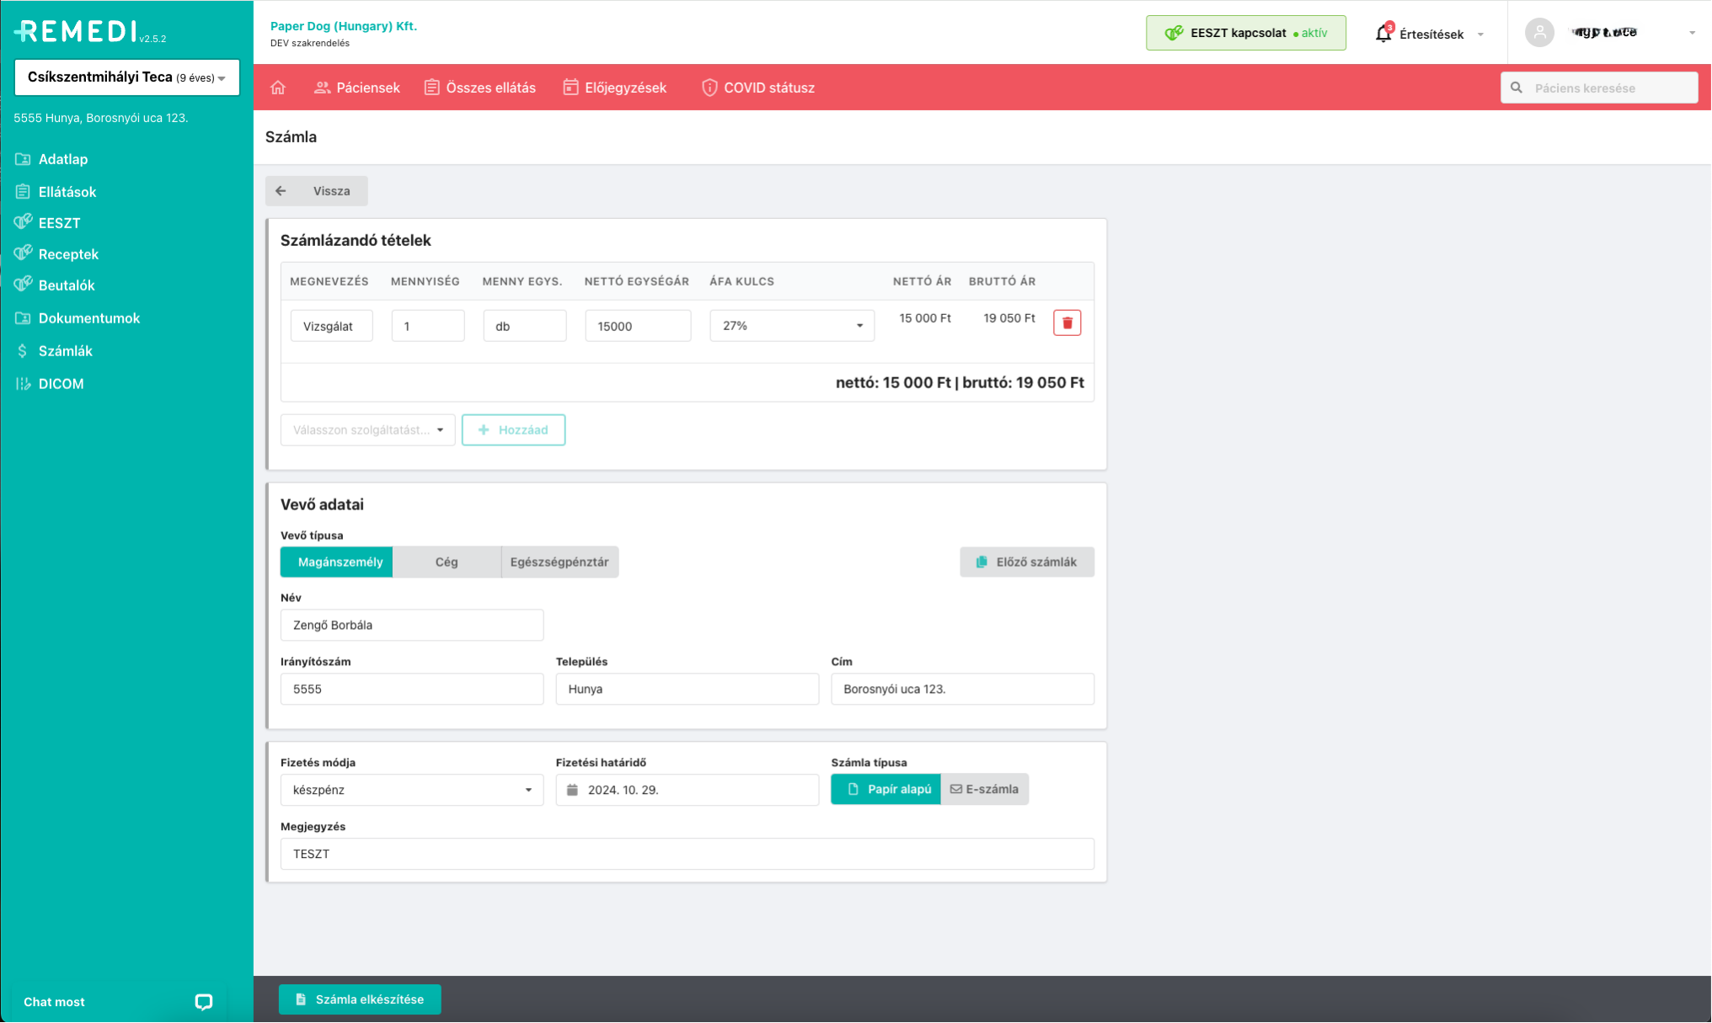
Task: Open Fizetés módja készpénz dropdown
Action: click(x=411, y=790)
